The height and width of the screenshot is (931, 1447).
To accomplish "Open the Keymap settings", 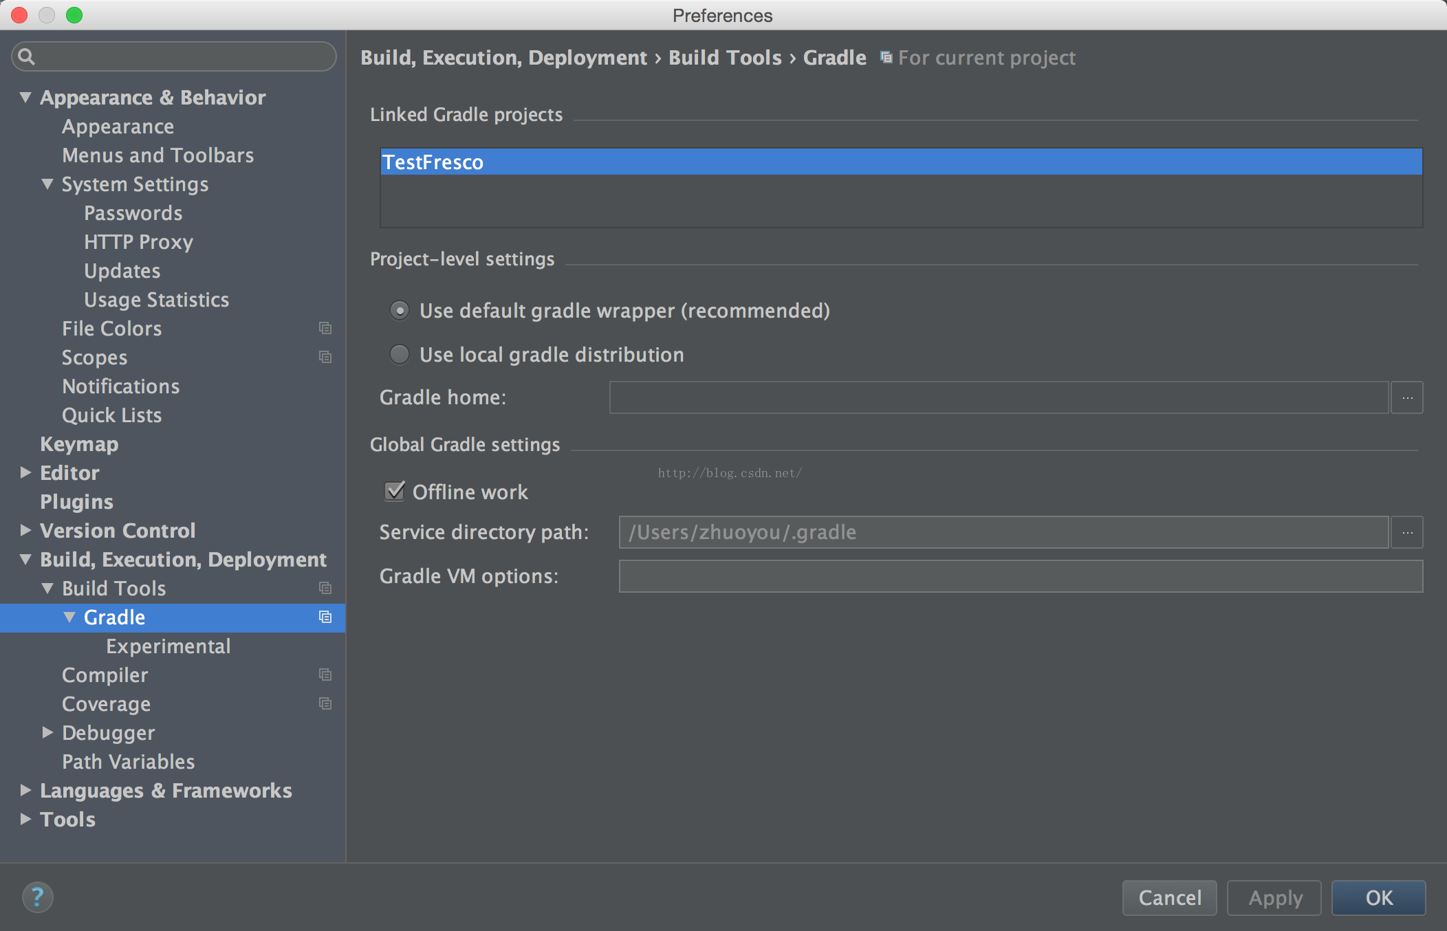I will click(79, 444).
